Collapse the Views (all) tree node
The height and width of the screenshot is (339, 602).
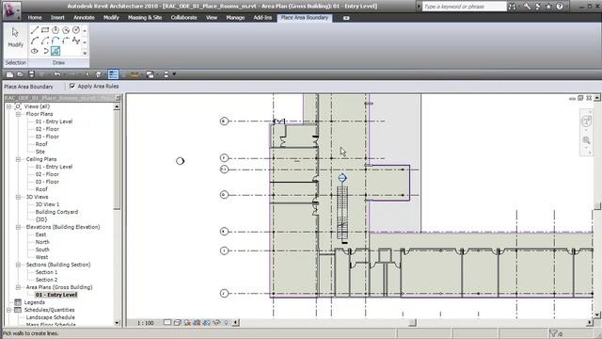click(x=8, y=106)
